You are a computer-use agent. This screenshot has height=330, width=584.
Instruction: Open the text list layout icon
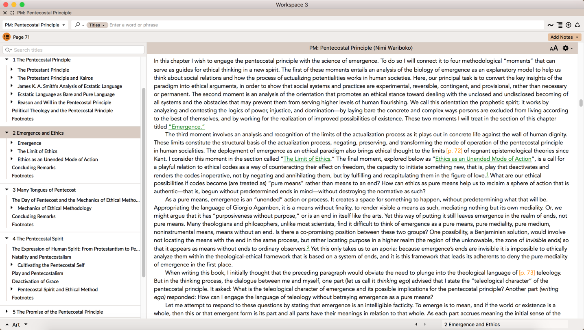coord(560,25)
